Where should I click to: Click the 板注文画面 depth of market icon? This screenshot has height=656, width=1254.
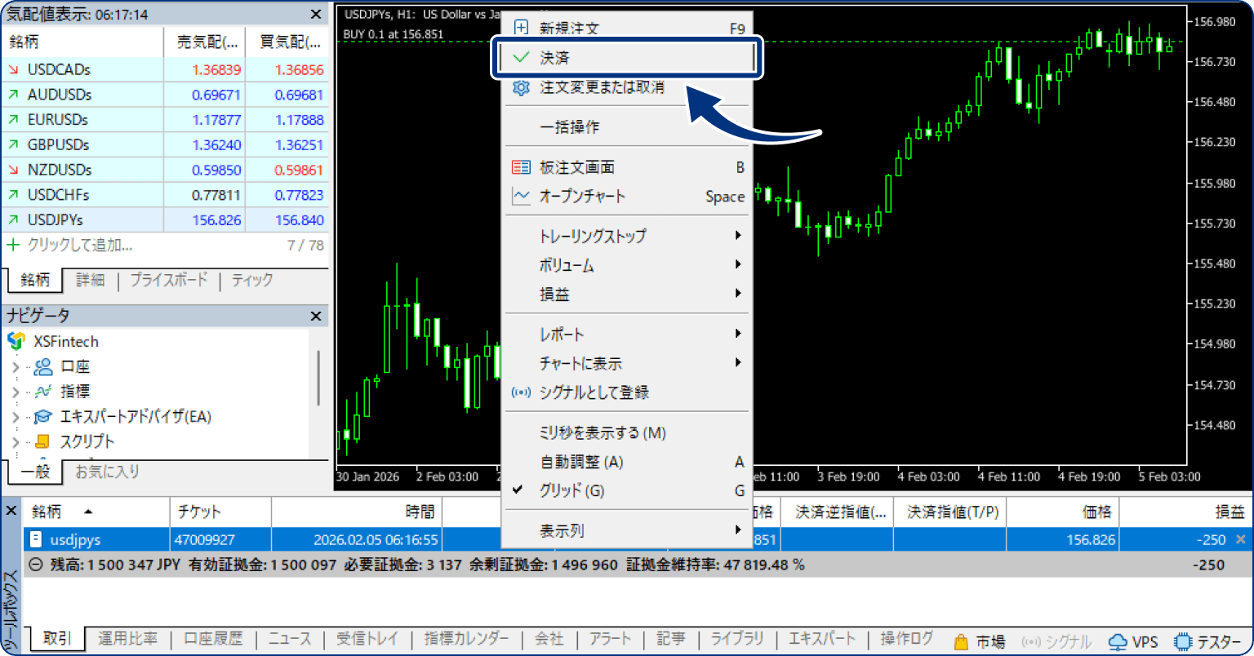[x=520, y=167]
